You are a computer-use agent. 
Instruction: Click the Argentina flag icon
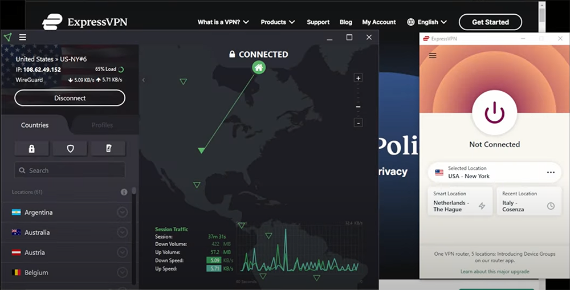16,213
